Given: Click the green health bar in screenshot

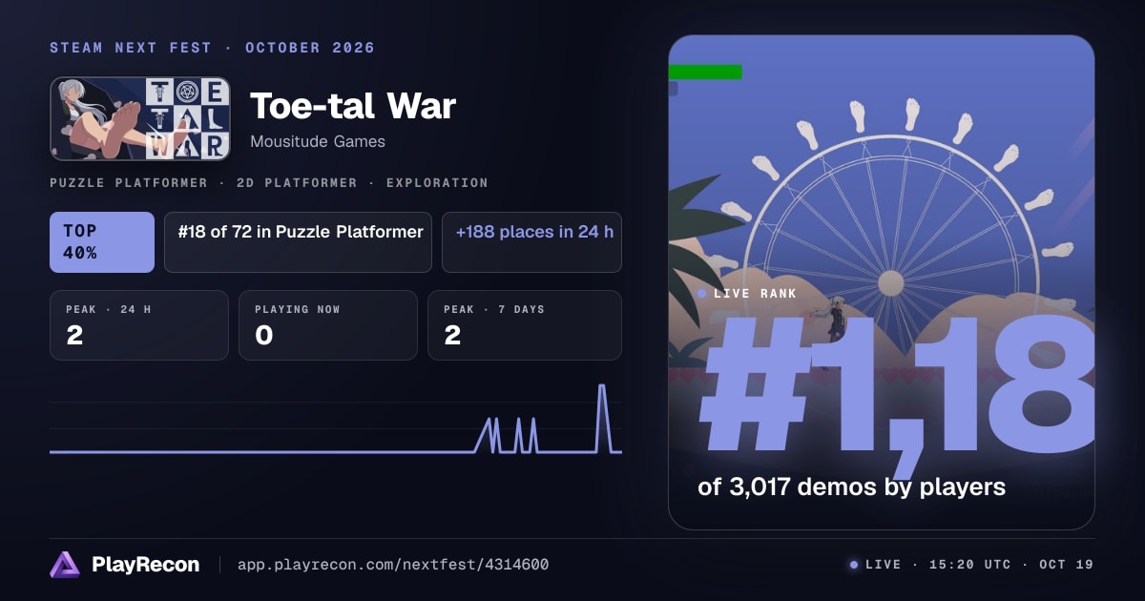Looking at the screenshot, I should click(x=705, y=72).
